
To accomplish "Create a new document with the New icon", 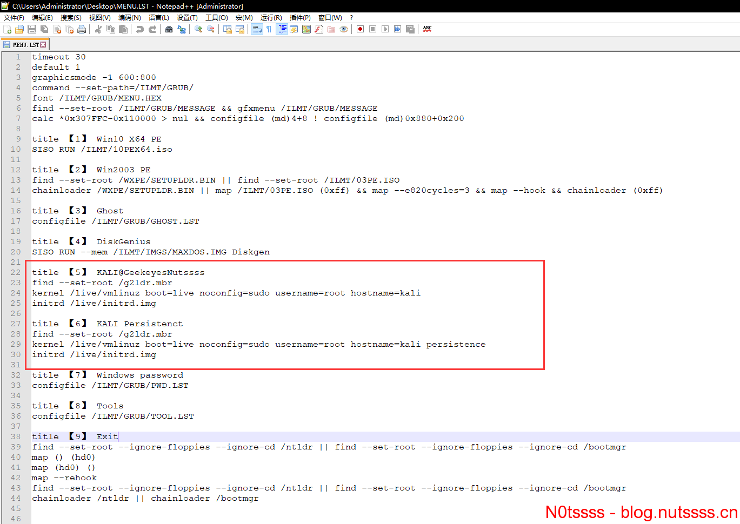I will (8, 29).
